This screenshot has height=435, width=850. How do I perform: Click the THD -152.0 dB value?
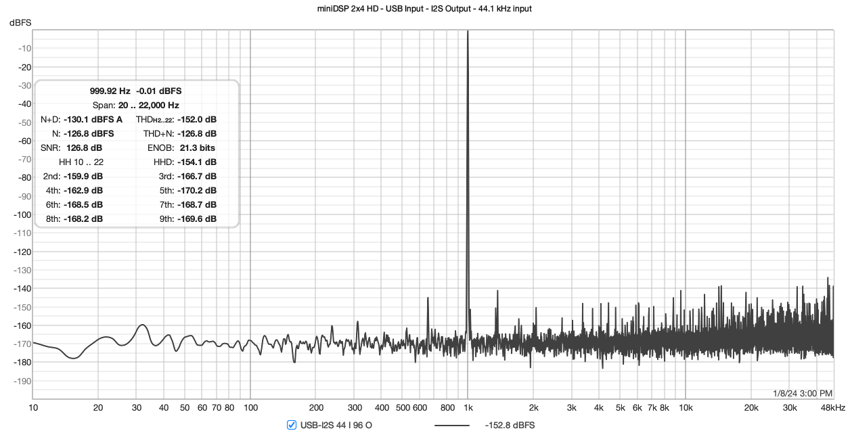pyautogui.click(x=198, y=119)
